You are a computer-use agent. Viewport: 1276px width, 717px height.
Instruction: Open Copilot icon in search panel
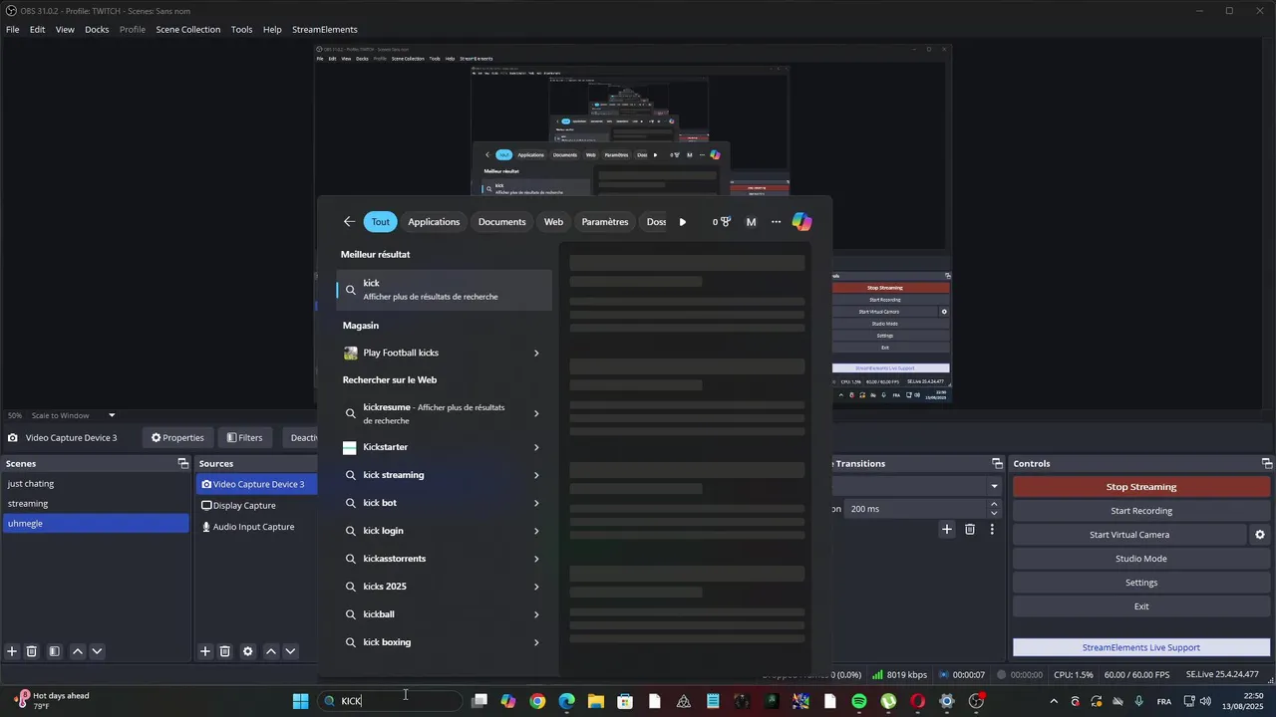(801, 222)
